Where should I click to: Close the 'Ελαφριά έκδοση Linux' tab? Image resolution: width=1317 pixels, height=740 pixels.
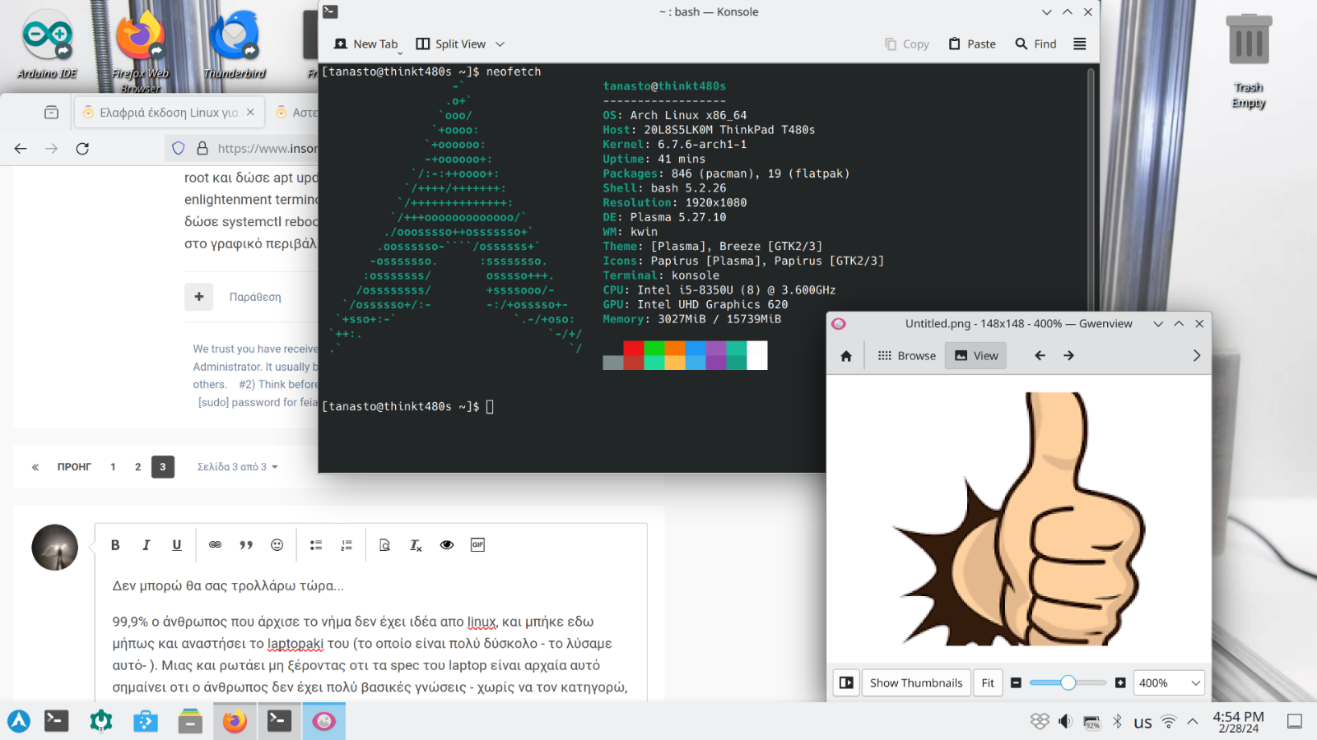coord(250,113)
